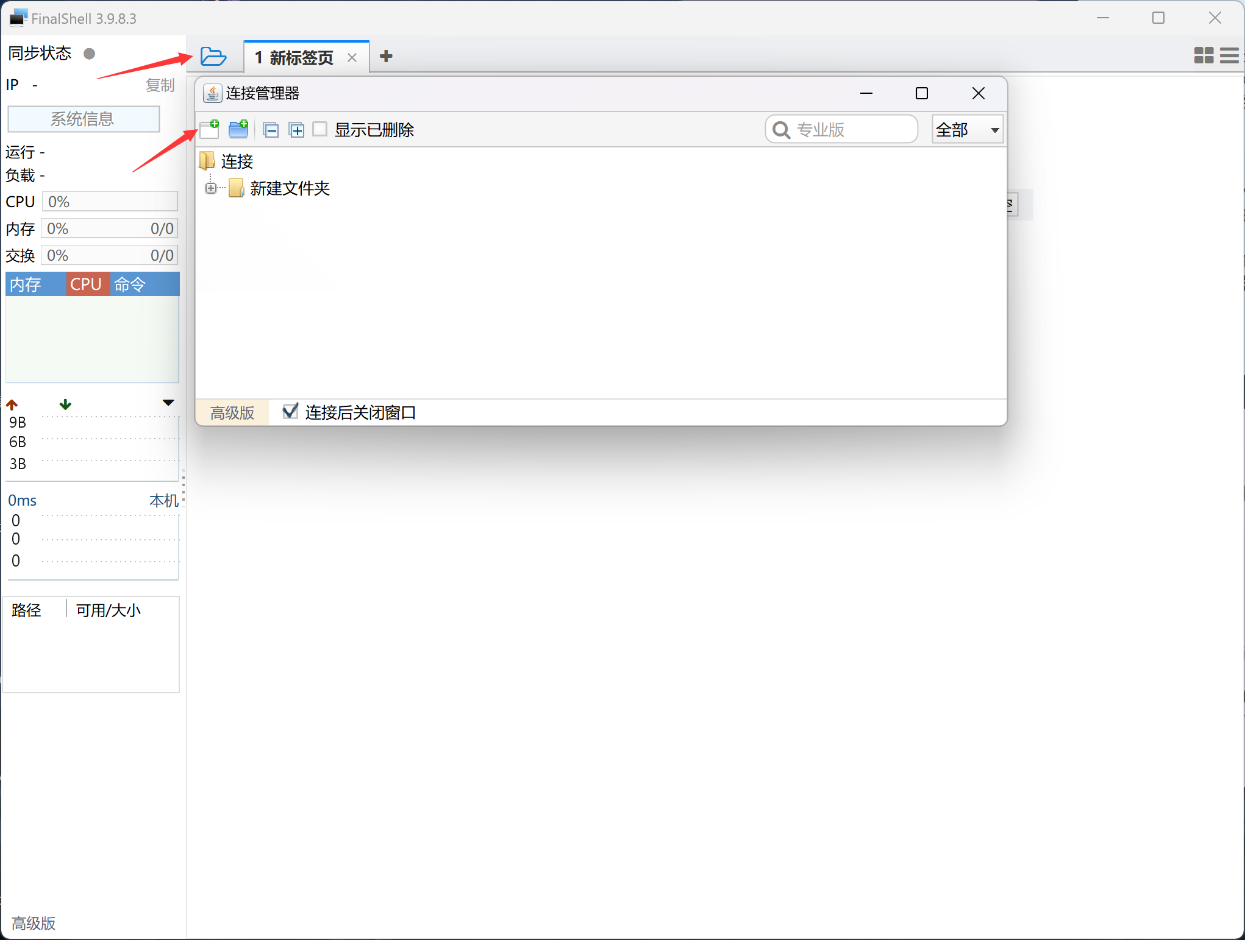Expand the 新建文件夹 tree node
This screenshot has height=940, width=1245.
tap(211, 188)
